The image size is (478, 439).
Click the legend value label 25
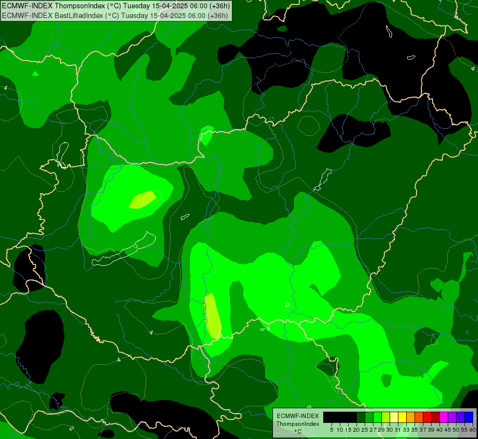[365, 430]
